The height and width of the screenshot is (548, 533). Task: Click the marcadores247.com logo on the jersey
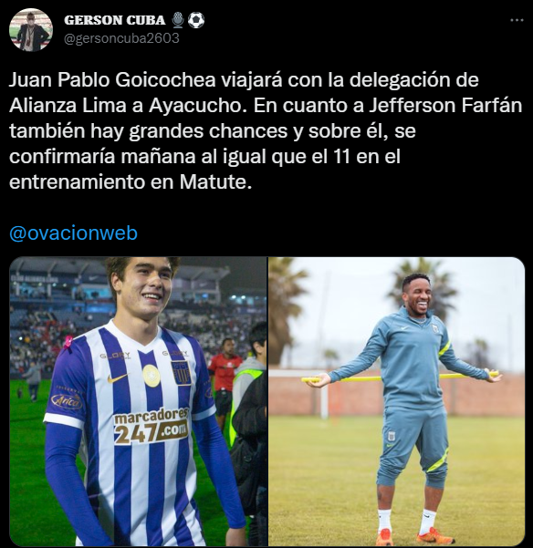[x=152, y=427]
